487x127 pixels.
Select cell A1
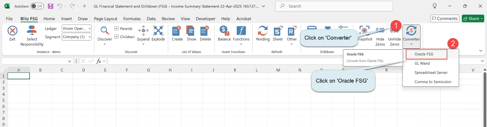[18, 76]
